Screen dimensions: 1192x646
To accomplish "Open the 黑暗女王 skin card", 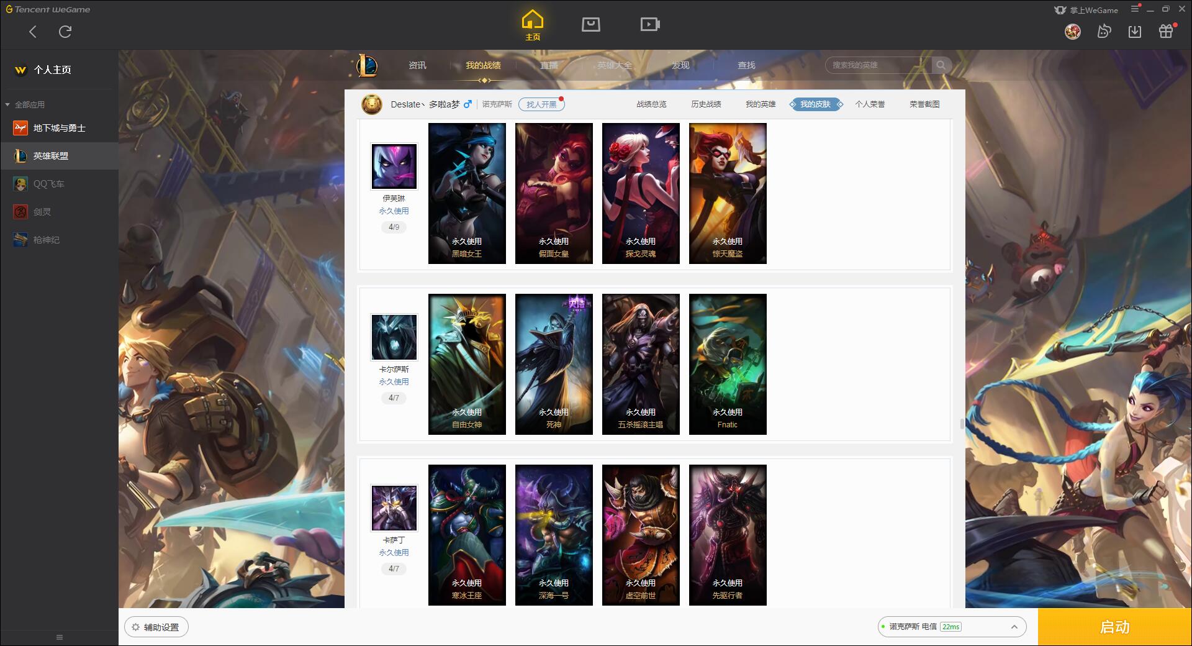I will pos(467,193).
